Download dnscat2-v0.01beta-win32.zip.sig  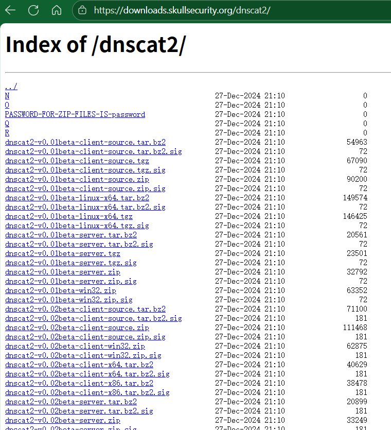[x=69, y=300]
